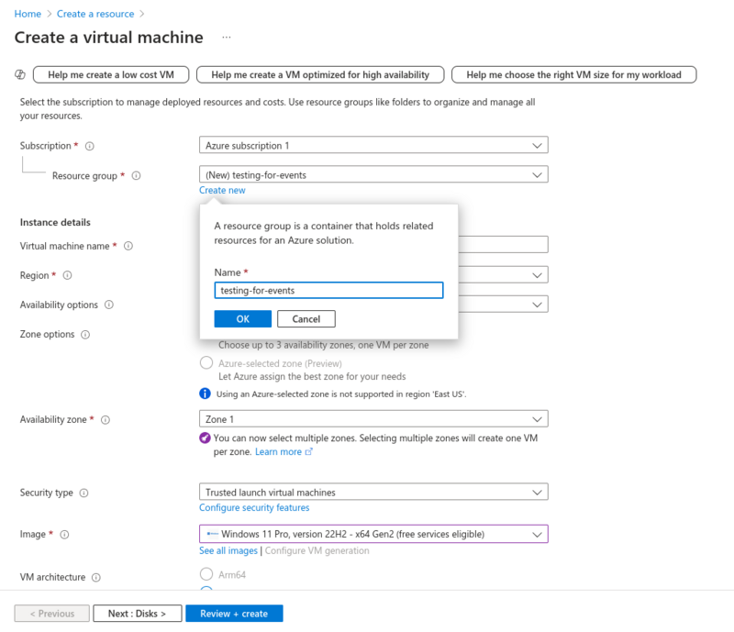
Task: Show info tooltip for Subscription
Action: (89, 146)
